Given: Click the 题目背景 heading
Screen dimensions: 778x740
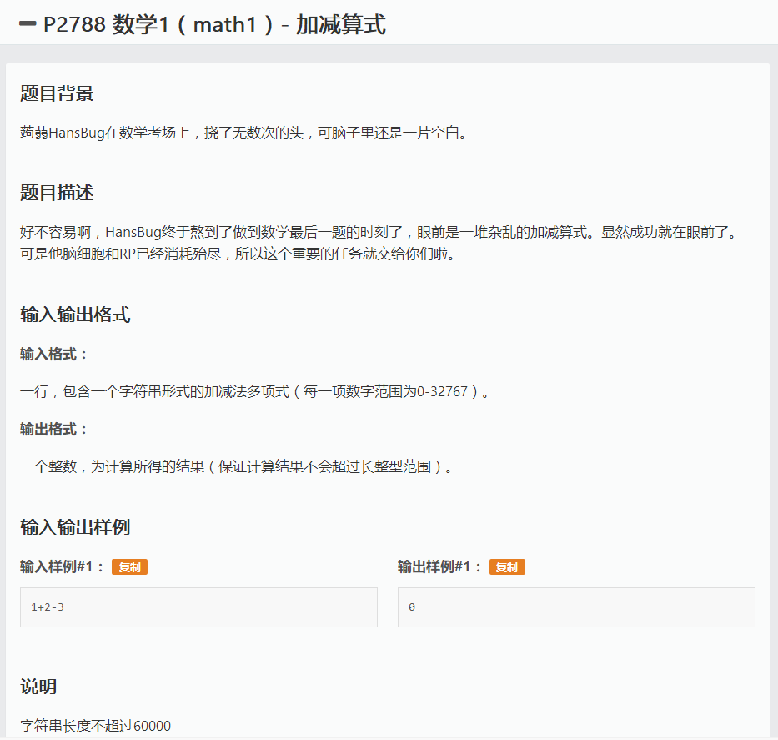Looking at the screenshot, I should point(57,93).
